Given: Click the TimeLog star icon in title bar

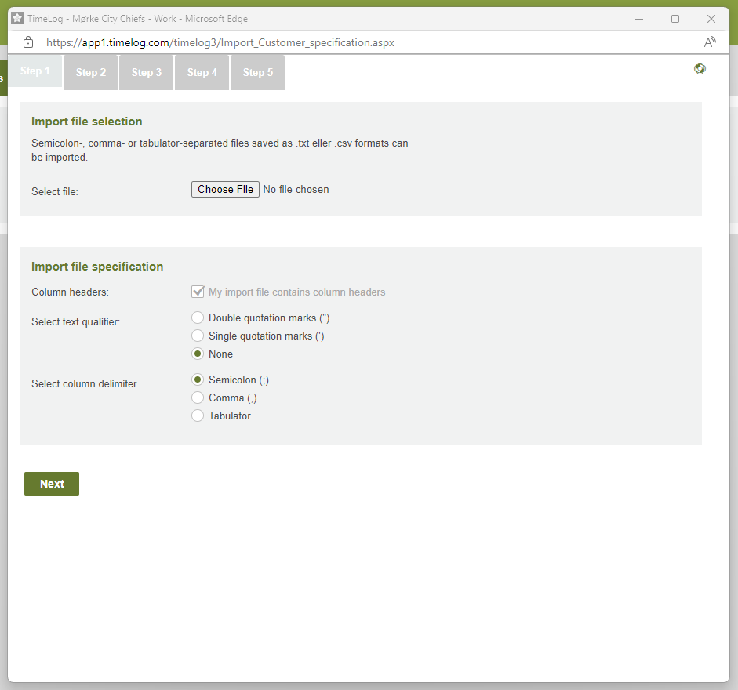Looking at the screenshot, I should tap(17, 18).
